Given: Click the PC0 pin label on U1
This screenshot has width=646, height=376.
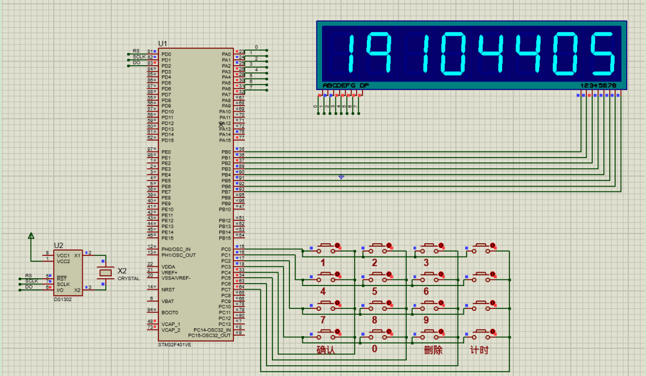Looking at the screenshot, I should tap(226, 249).
